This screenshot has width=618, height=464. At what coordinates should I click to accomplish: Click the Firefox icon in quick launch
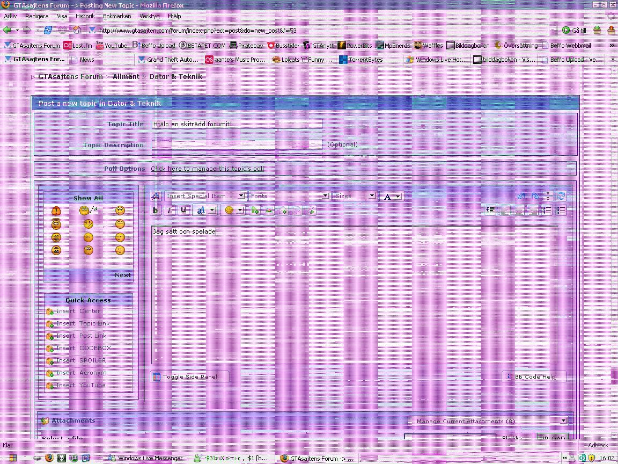coord(49,458)
